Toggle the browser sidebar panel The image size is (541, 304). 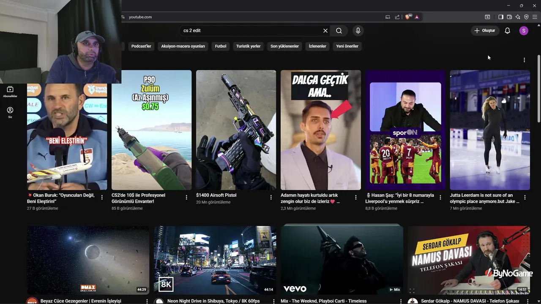501,17
